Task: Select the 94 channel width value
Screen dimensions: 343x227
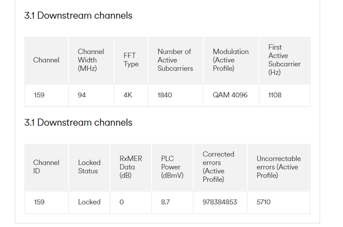Action: point(82,95)
